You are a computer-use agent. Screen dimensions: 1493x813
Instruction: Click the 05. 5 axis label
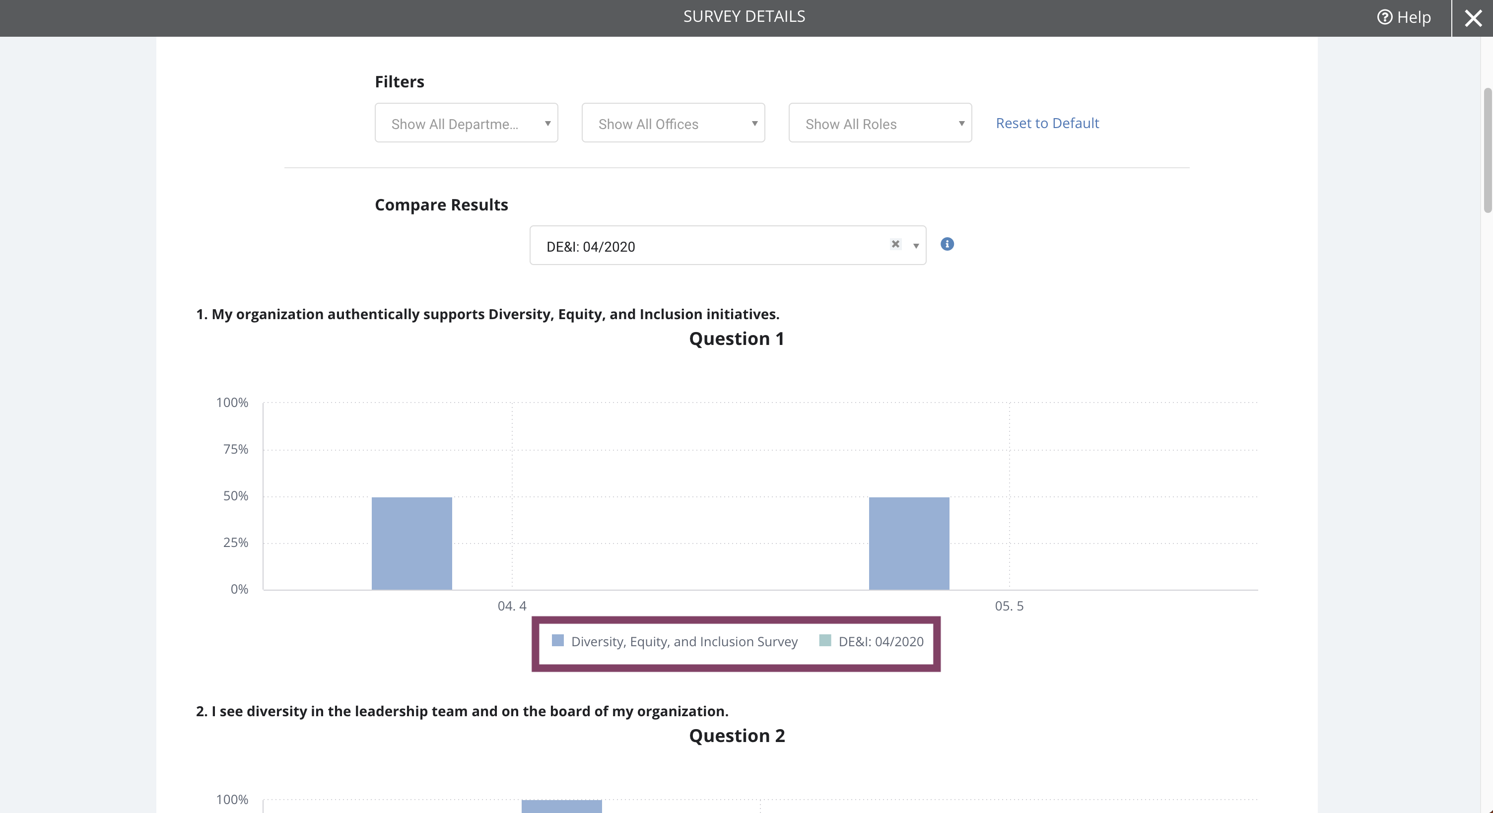point(1009,606)
